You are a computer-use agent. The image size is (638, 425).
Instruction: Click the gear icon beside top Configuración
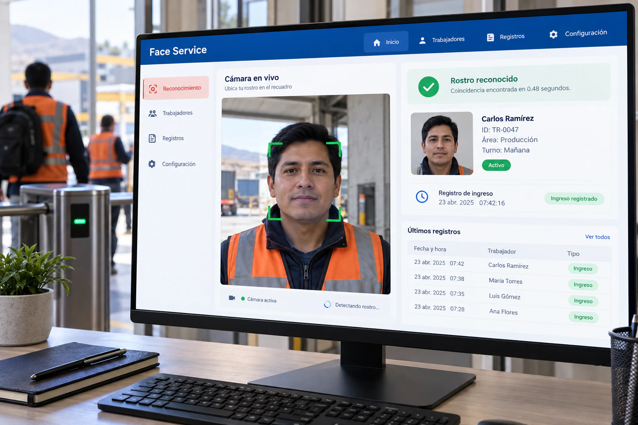coord(553,34)
